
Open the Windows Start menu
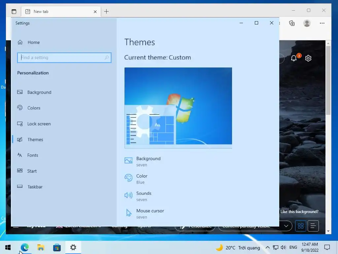coord(8,247)
